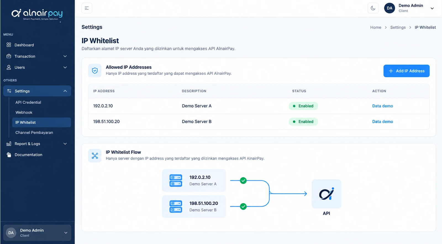Select IP Whitelist in sidebar submenu

tap(41, 122)
